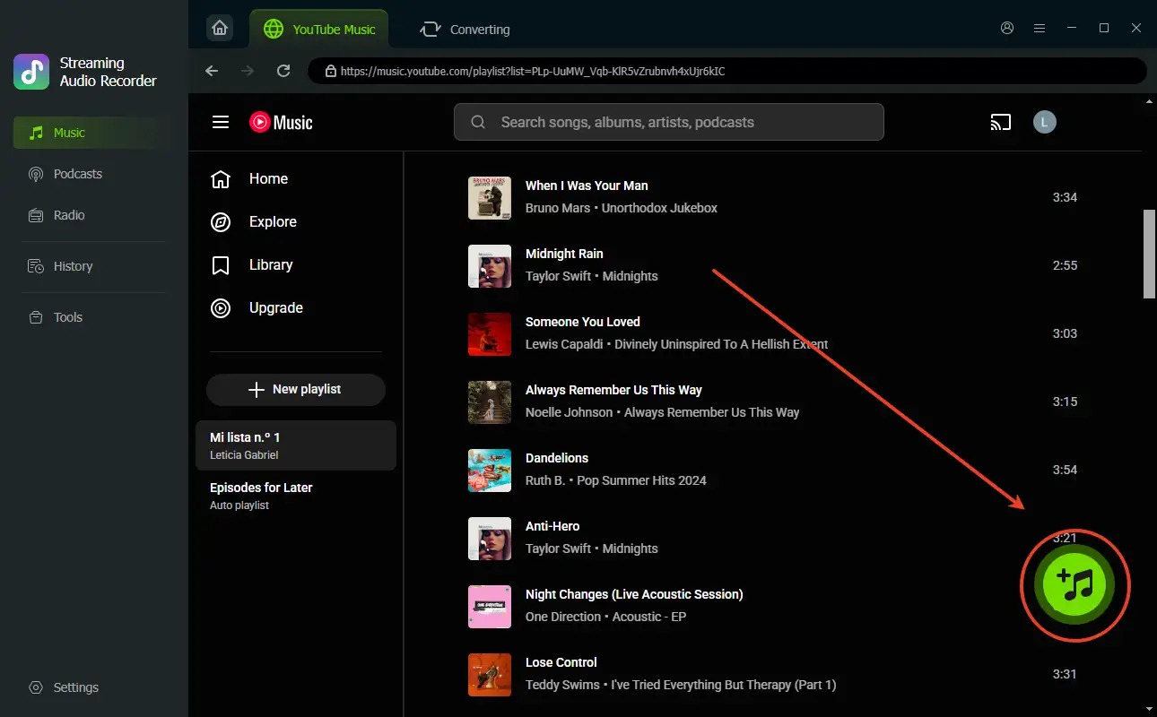Click the URL address bar

(x=727, y=71)
